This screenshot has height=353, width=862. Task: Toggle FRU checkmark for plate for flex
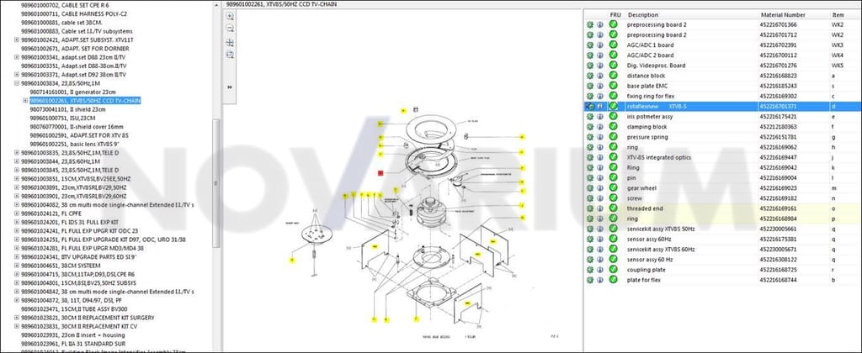[x=614, y=280]
